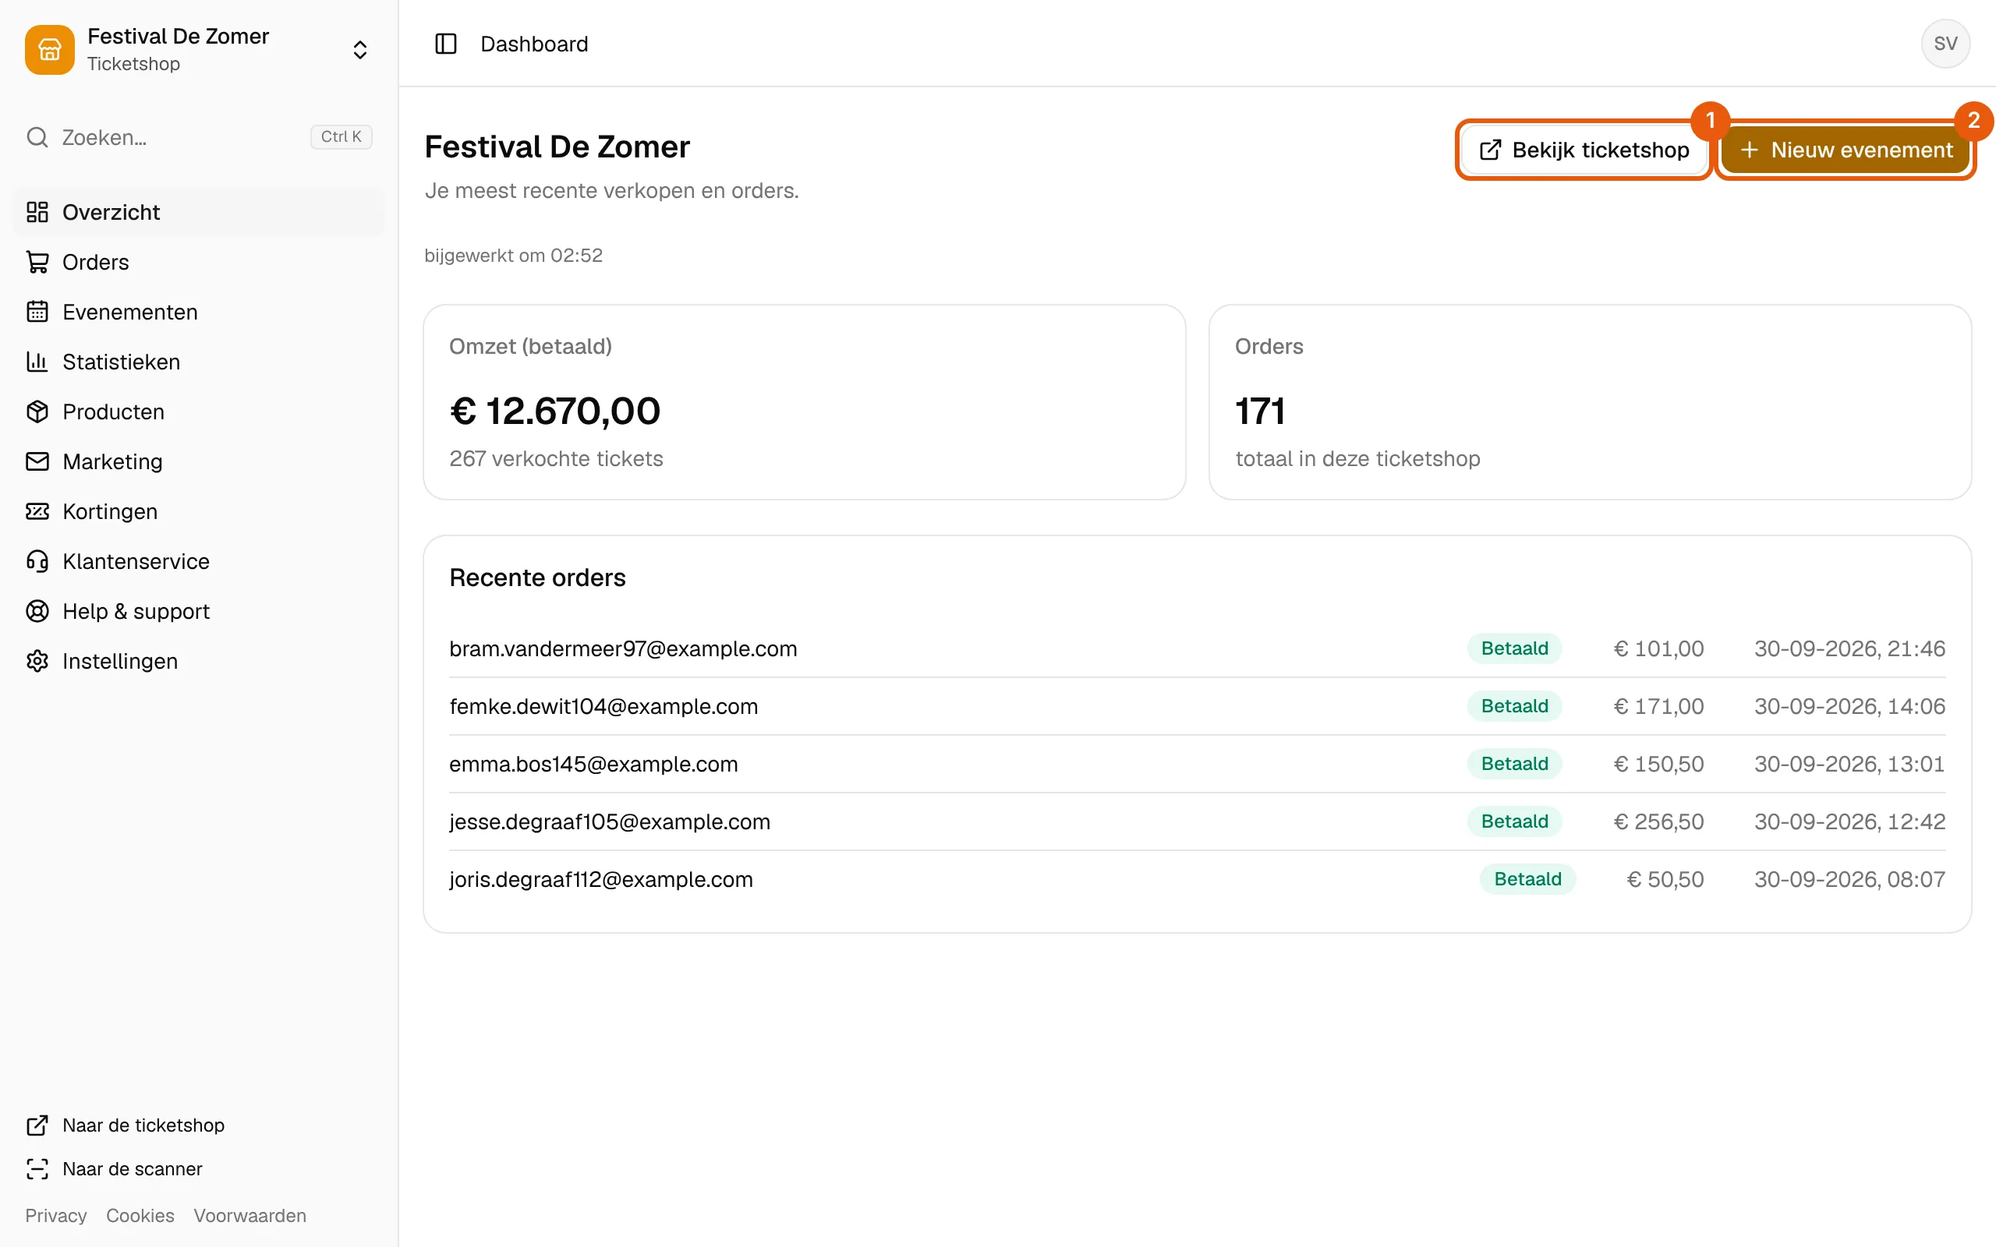1996x1247 pixels.
Task: Click the Klantenservice headset icon
Action: 37,562
